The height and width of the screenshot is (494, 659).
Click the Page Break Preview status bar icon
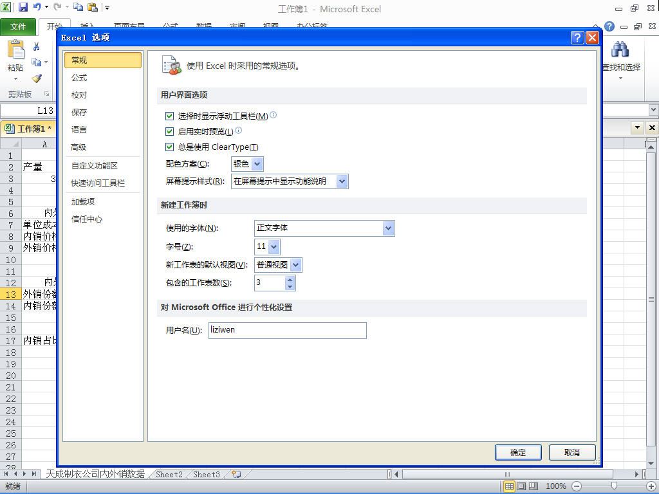click(x=534, y=486)
